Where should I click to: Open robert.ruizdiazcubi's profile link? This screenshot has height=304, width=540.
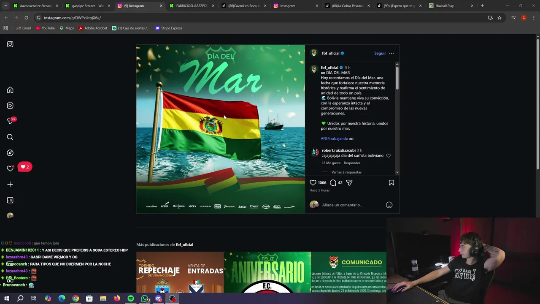click(338, 150)
